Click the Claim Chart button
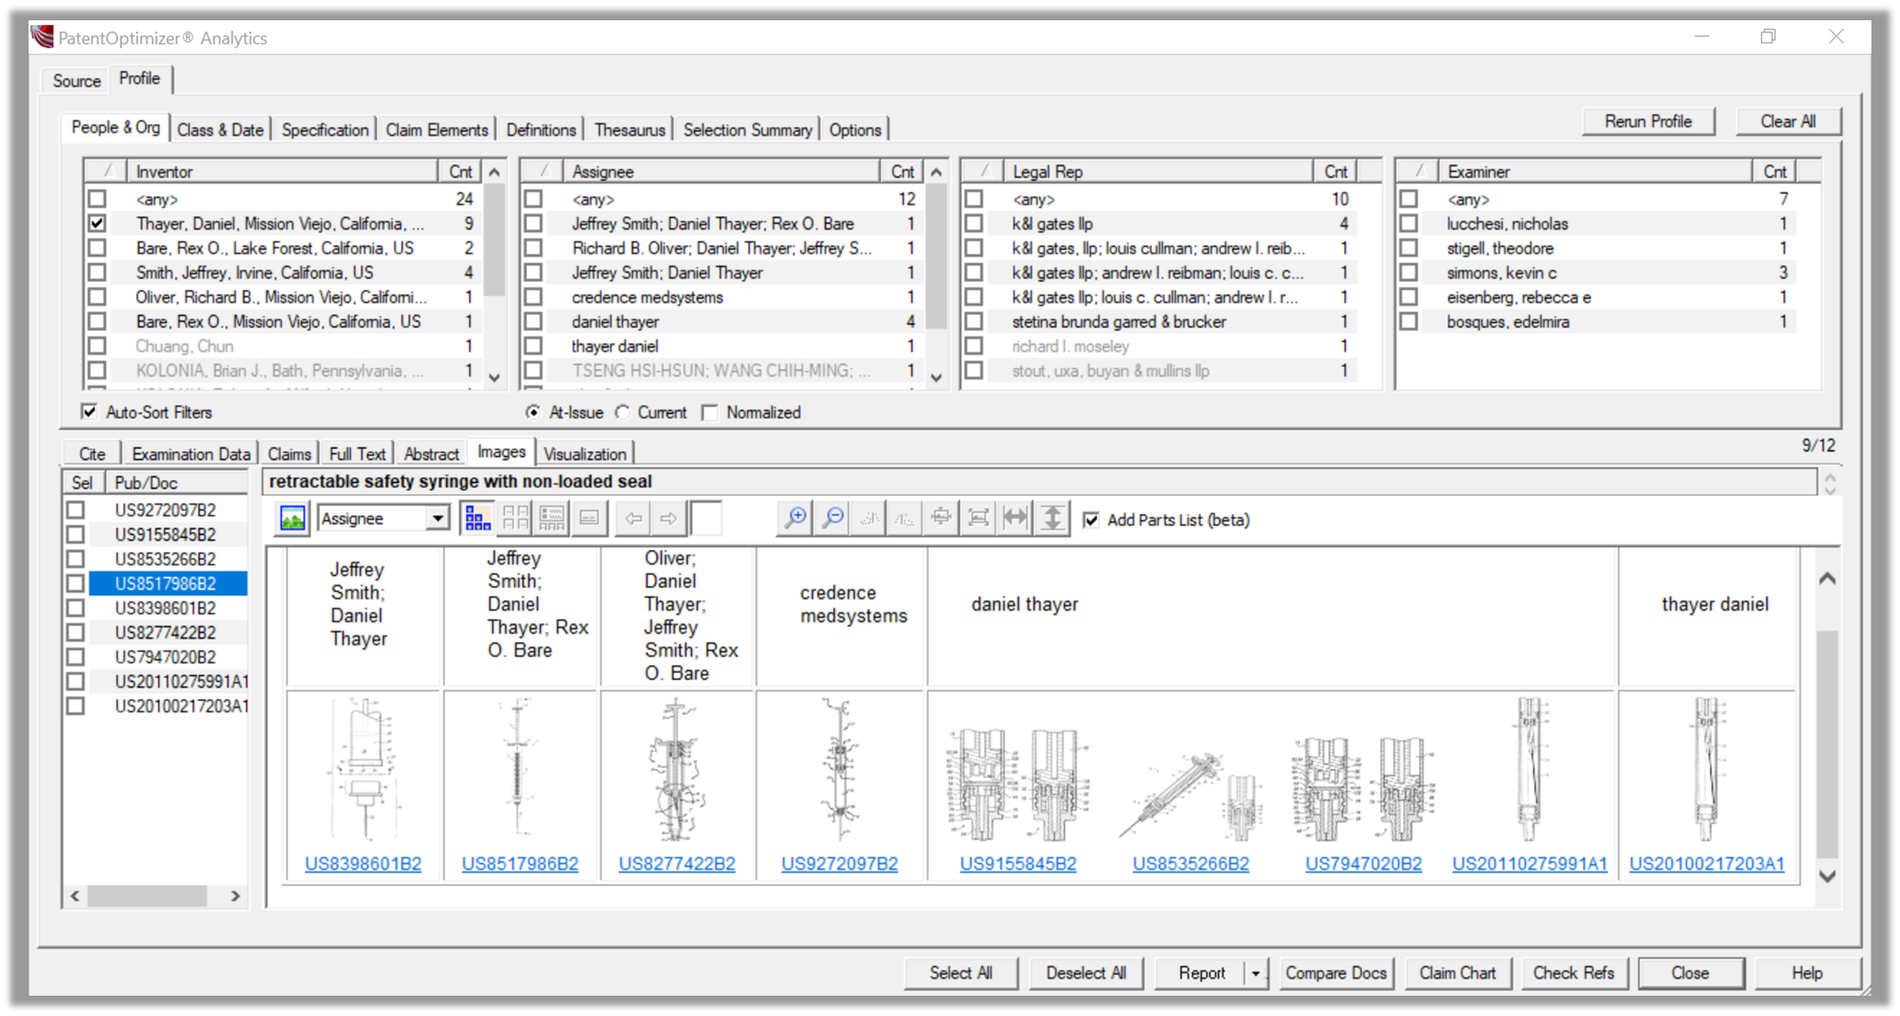1900x1016 pixels. click(1457, 973)
